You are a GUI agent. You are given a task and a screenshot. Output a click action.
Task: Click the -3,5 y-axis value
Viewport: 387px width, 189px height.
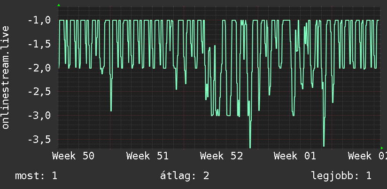coord(39,139)
